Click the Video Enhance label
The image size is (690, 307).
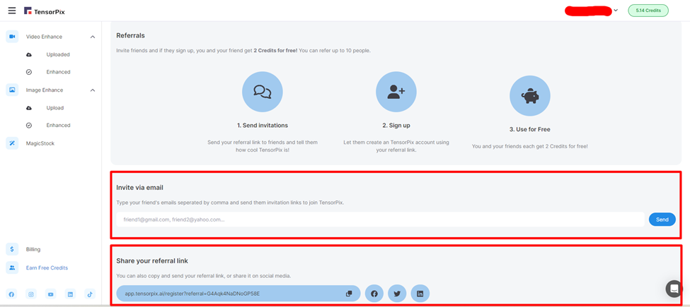tap(44, 37)
